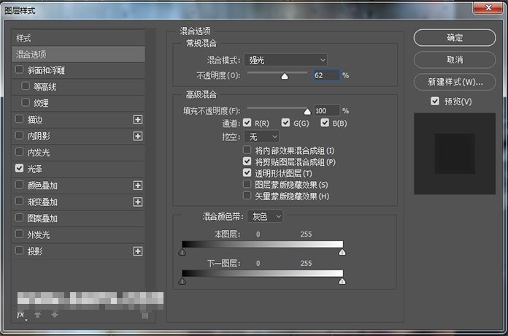Click the fill opacity field showing 100
508x336 pixels.
pos(326,110)
